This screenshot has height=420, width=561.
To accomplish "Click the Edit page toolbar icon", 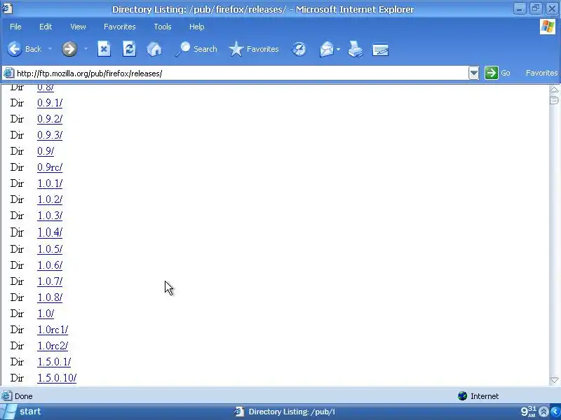I will 380,50.
